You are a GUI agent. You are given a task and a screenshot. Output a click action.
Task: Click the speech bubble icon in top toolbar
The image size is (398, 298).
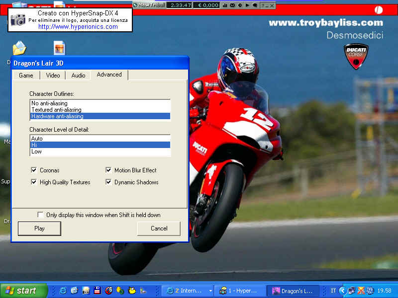click(x=255, y=5)
